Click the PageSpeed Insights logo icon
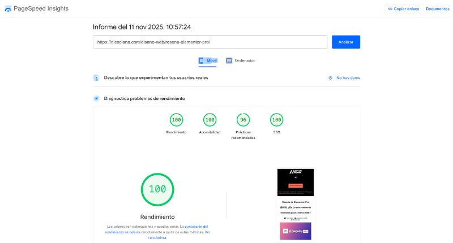This screenshot has height=243, width=453. (8, 9)
